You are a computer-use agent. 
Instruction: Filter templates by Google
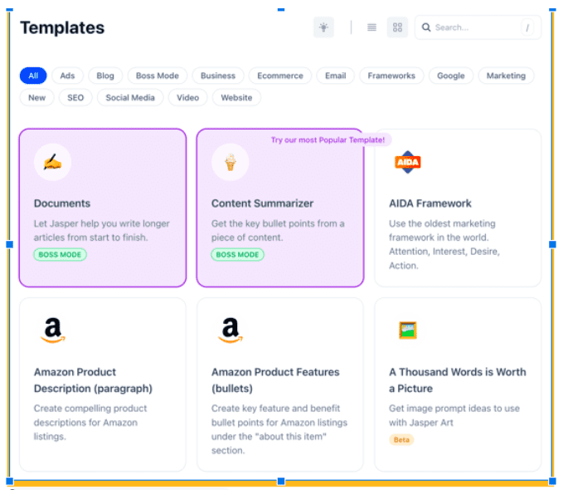point(450,76)
